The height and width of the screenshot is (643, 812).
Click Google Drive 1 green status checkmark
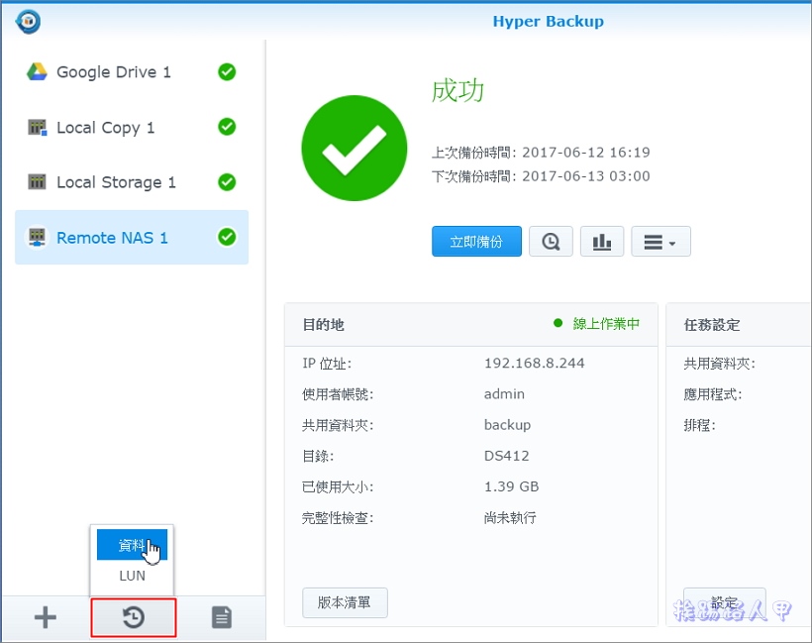[227, 72]
